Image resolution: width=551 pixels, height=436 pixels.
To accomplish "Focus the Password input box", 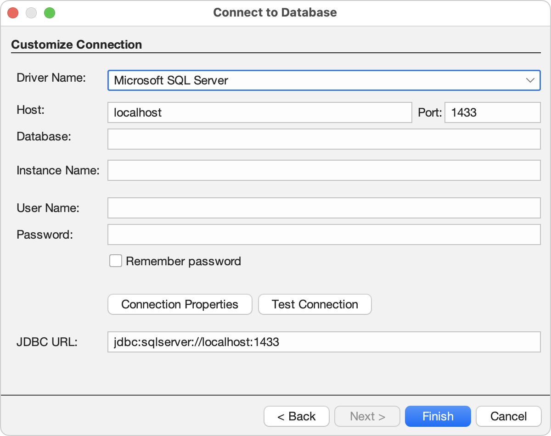I will pos(324,235).
